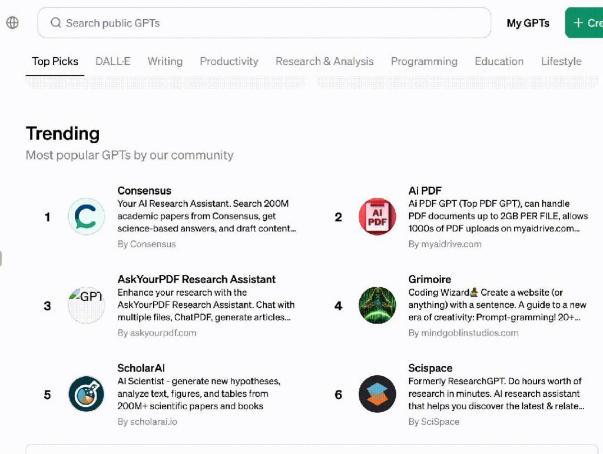Click 'By myaidrive.com' author text

(x=445, y=244)
